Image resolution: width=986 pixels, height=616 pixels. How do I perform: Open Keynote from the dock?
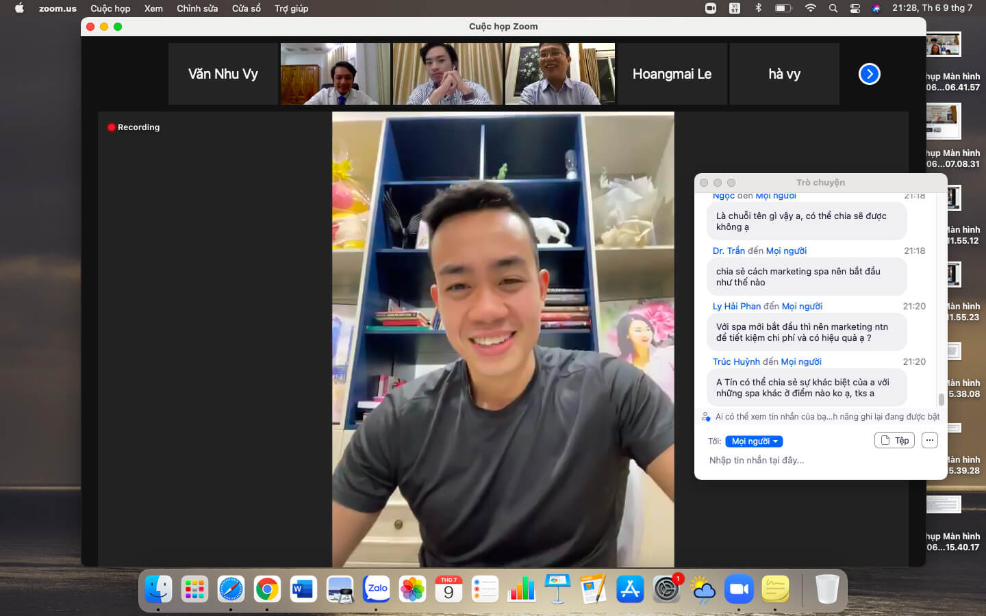[x=557, y=589]
